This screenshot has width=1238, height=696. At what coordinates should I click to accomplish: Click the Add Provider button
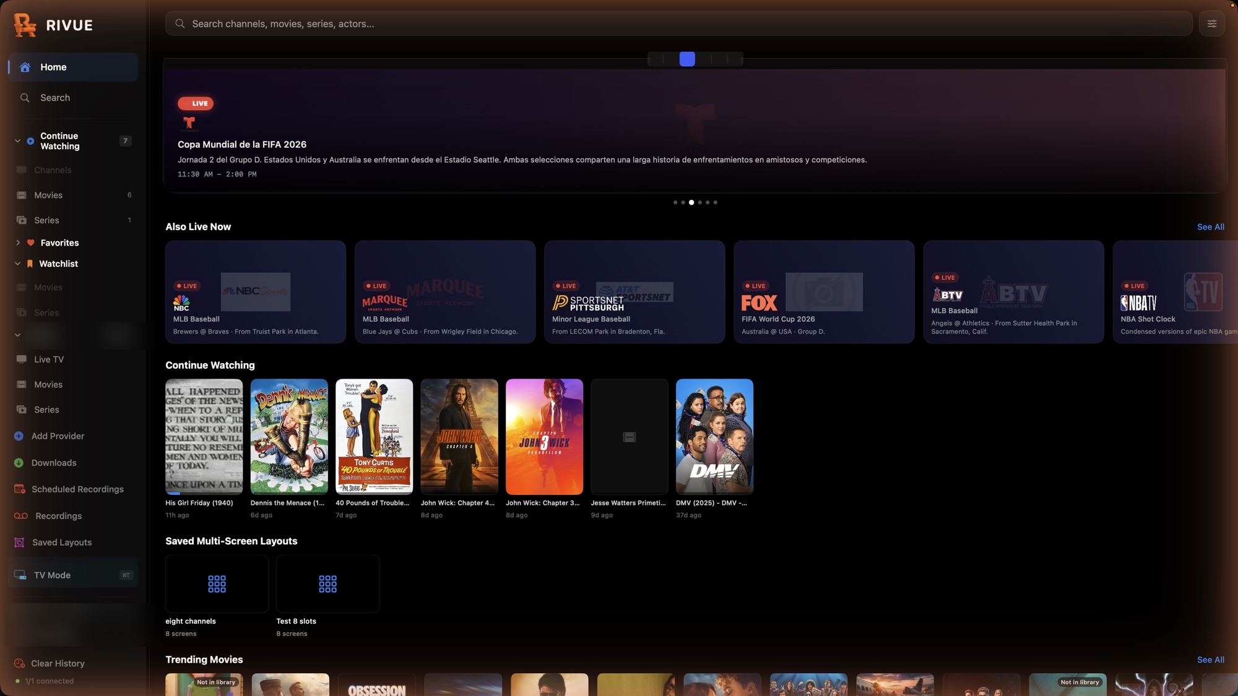(73, 436)
